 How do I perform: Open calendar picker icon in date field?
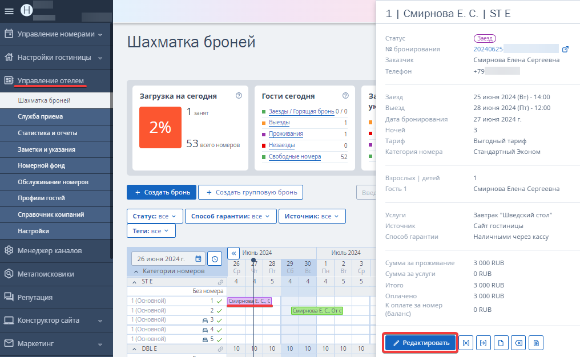point(198,259)
